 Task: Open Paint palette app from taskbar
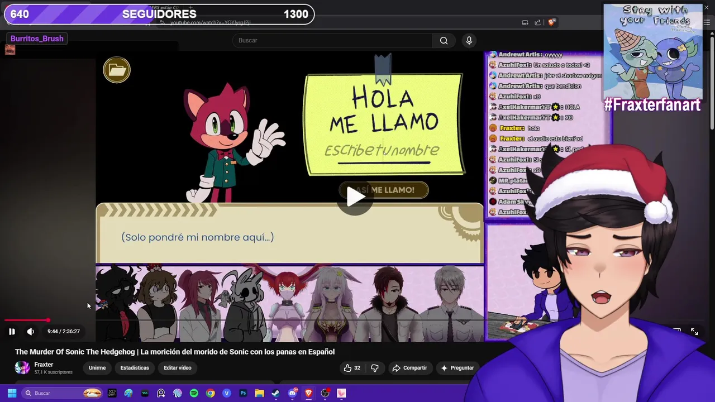click(128, 393)
